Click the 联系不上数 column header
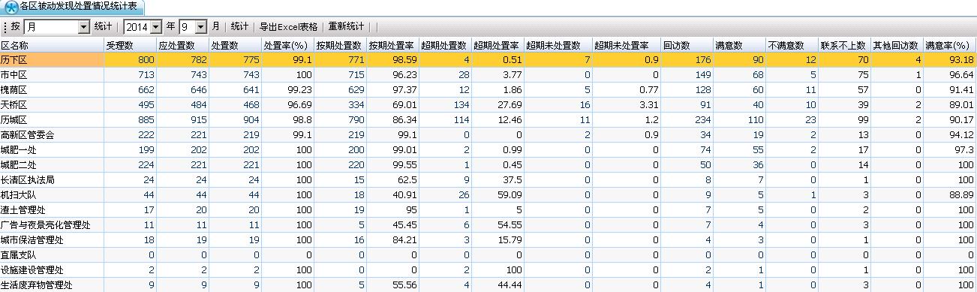 [x=845, y=46]
